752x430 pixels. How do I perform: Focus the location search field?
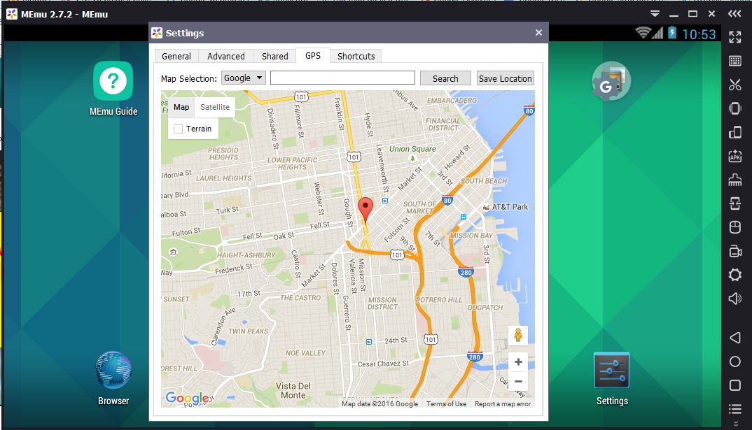(x=342, y=78)
